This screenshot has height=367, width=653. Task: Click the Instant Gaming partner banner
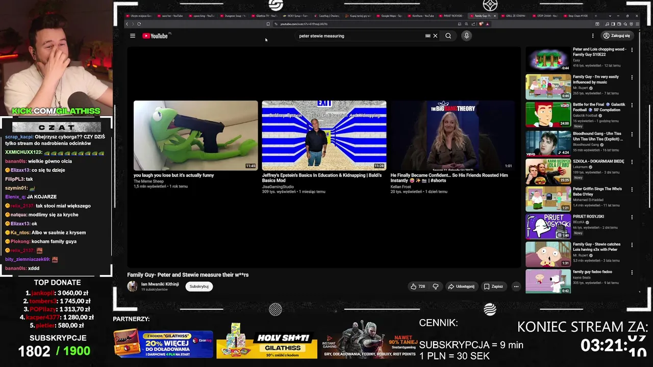point(369,340)
